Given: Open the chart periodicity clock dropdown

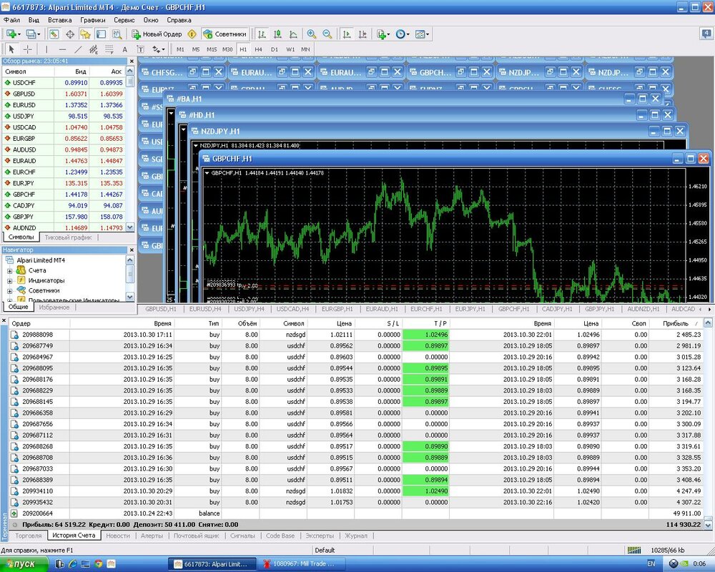Looking at the screenshot, I should (x=402, y=34).
